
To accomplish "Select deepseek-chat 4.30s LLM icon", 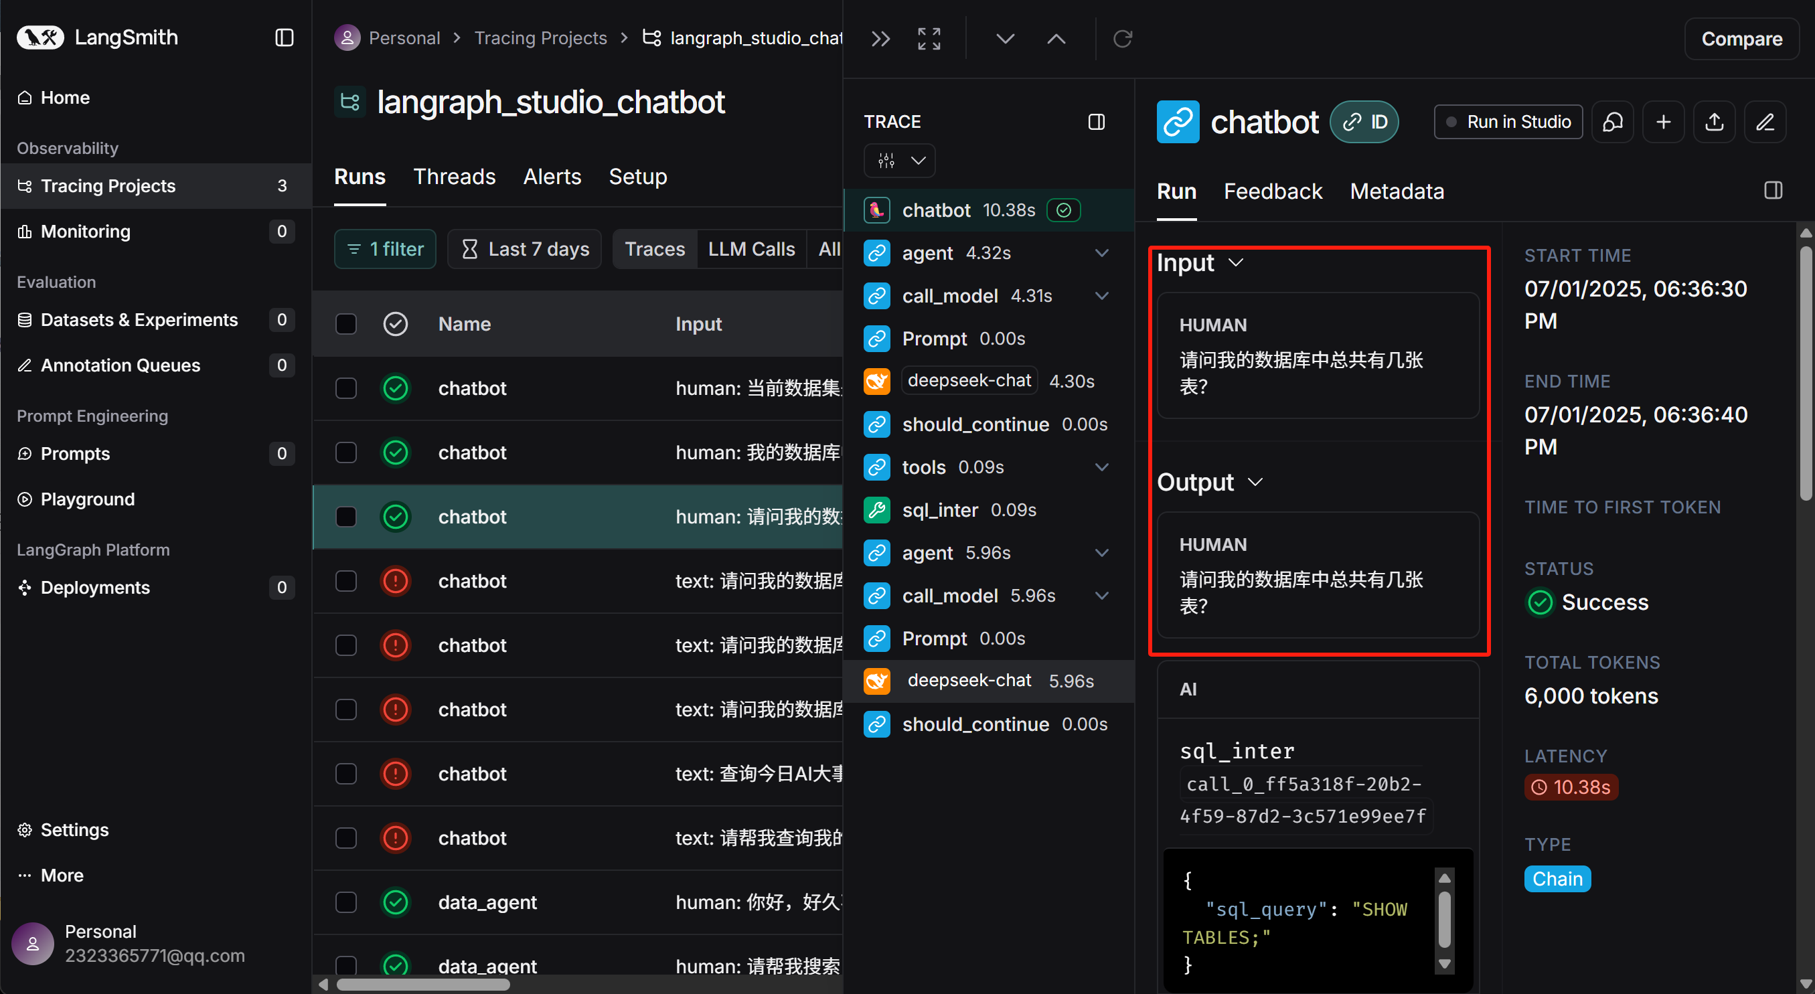I will tap(877, 381).
